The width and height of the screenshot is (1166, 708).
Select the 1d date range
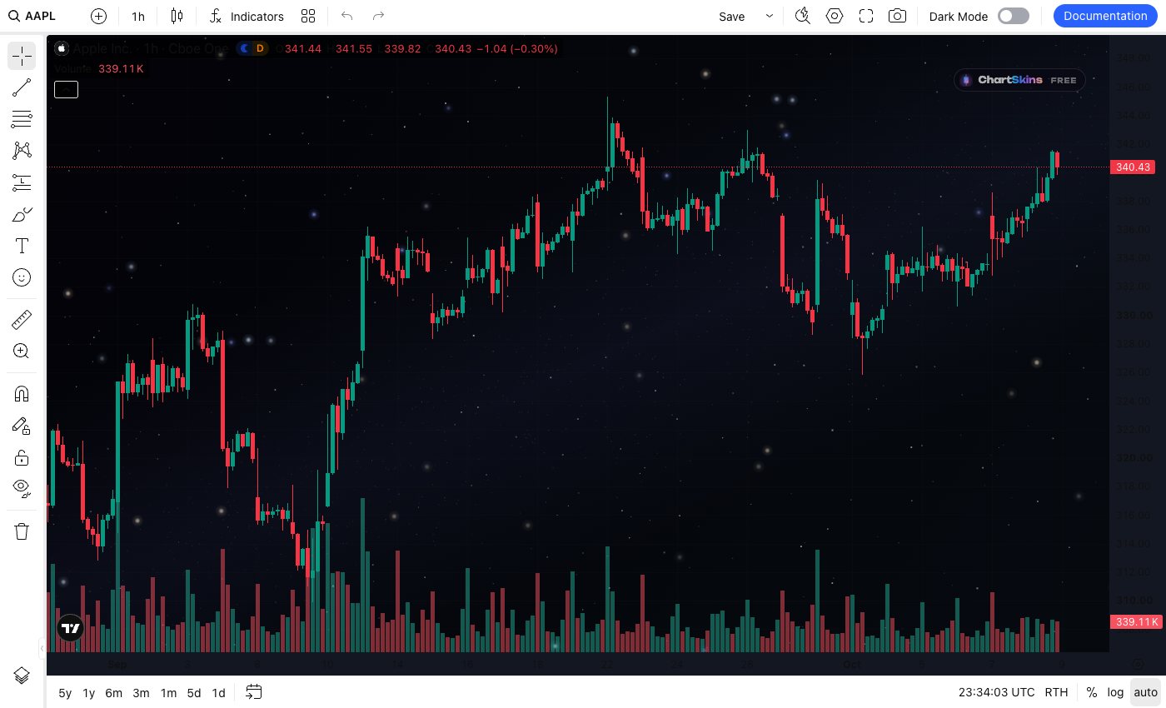[x=218, y=692]
